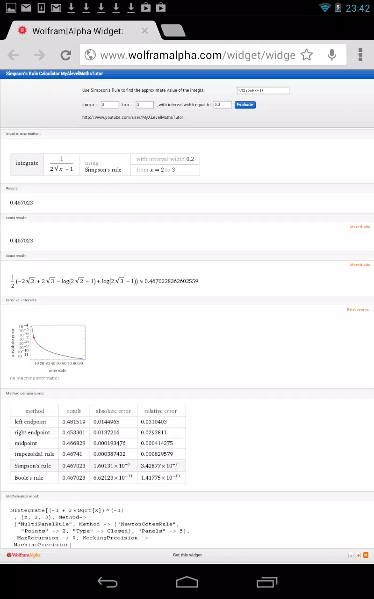Click the Get this widget link

click(187, 555)
